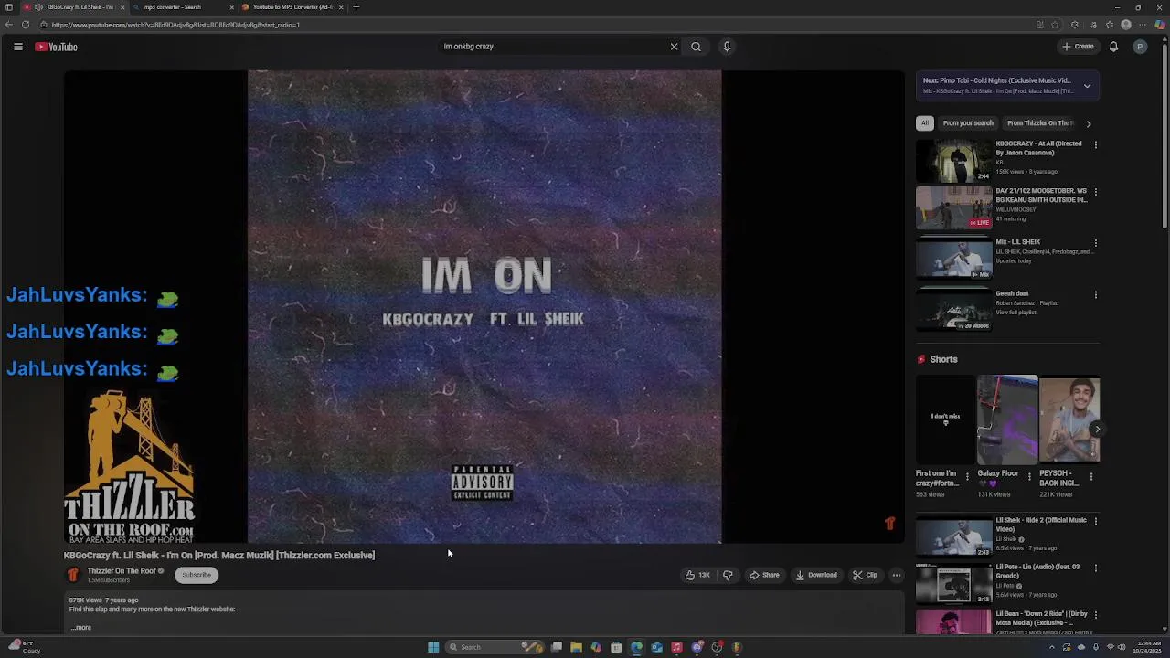Go to the YouTube home logo
The height and width of the screenshot is (658, 1170).
tap(56, 47)
